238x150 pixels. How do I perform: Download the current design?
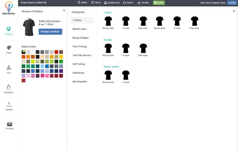click(112, 3)
